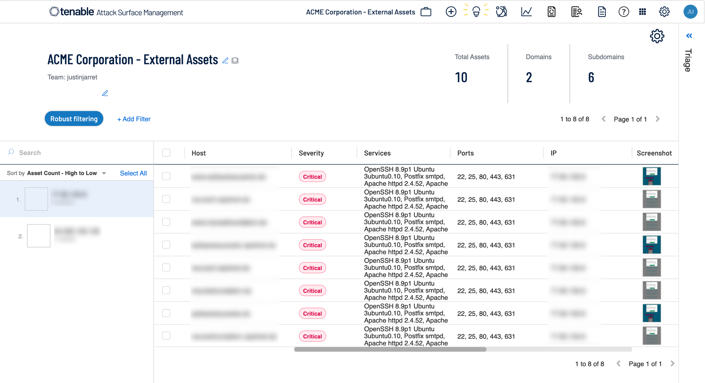Click the Add Filter link
The height and width of the screenshot is (383, 705).
[x=134, y=119]
